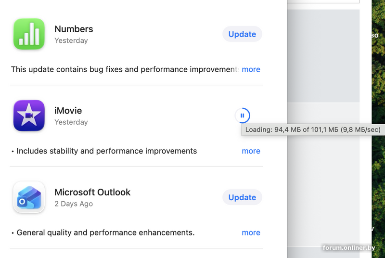This screenshot has width=385, height=258.
Task: Open the Numbers app title
Action: coord(74,29)
